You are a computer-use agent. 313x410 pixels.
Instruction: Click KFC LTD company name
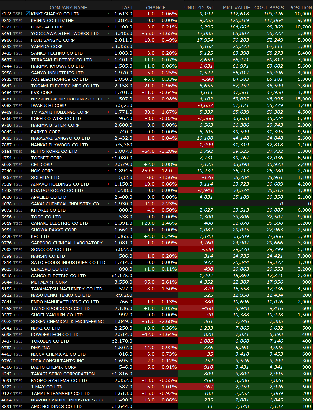click(40, 236)
